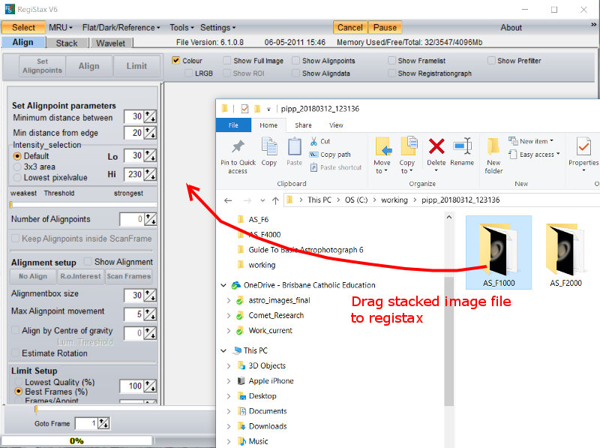
Task: Click Move to icon in Explorer ribbon
Action: pyautogui.click(x=383, y=146)
